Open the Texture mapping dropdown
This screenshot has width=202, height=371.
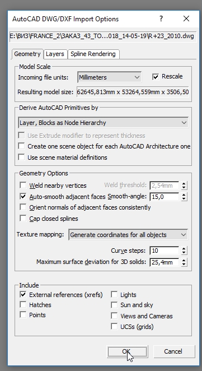point(128,235)
